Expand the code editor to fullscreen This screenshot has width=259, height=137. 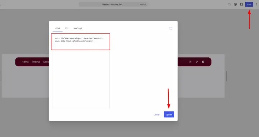point(171,28)
